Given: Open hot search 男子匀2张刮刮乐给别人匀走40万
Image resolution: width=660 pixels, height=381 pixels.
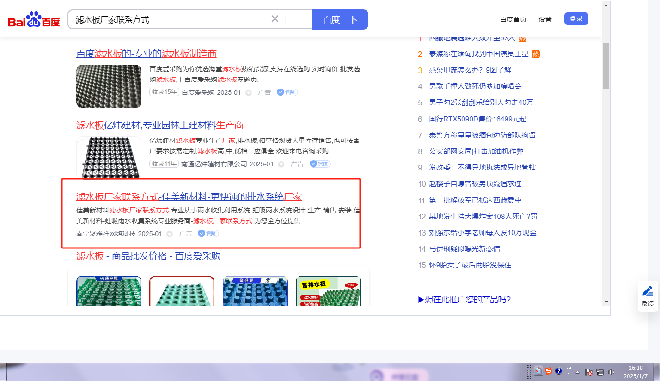Looking at the screenshot, I should (481, 103).
